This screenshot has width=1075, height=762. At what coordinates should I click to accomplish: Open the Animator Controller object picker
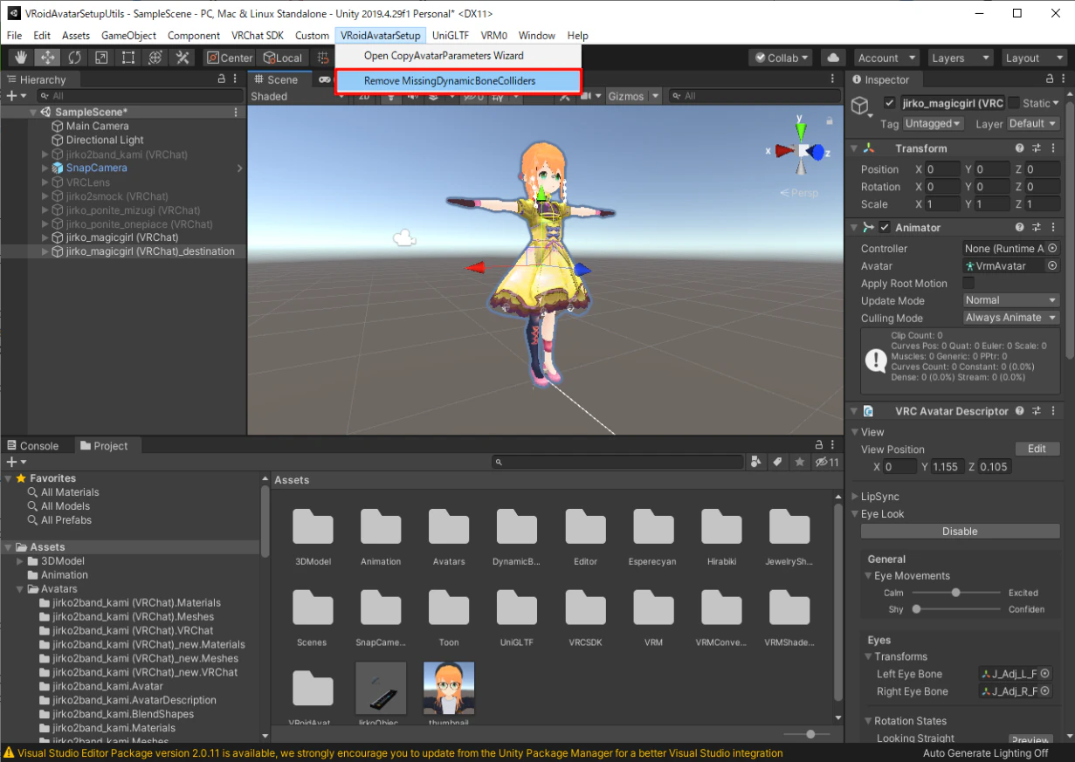click(1052, 249)
